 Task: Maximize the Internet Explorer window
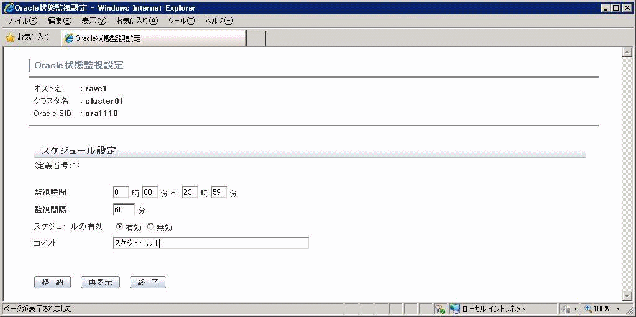click(616, 7)
